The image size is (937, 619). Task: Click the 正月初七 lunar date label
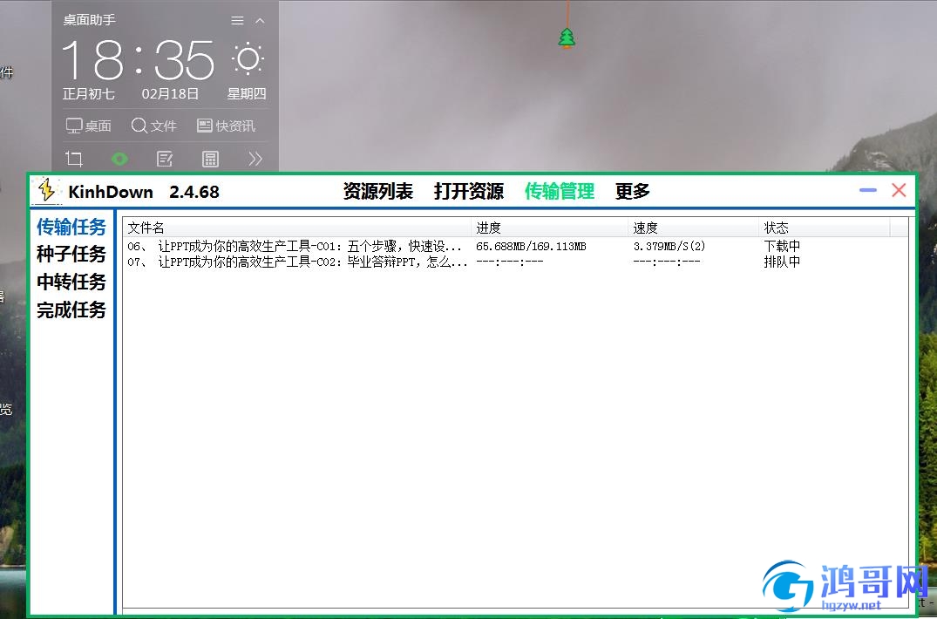tap(89, 94)
